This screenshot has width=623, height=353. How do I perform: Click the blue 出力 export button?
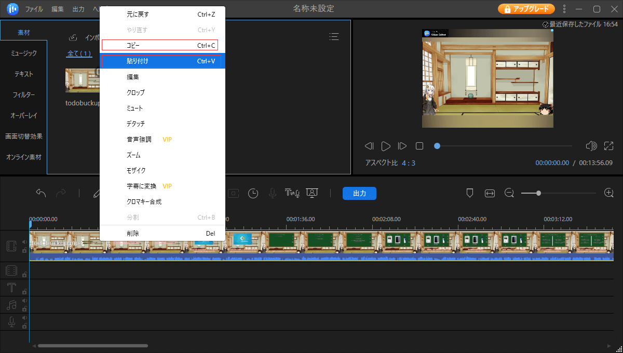[x=359, y=193]
